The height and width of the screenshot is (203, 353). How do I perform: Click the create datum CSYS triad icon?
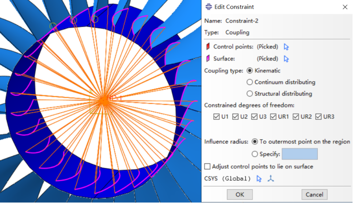(271, 179)
